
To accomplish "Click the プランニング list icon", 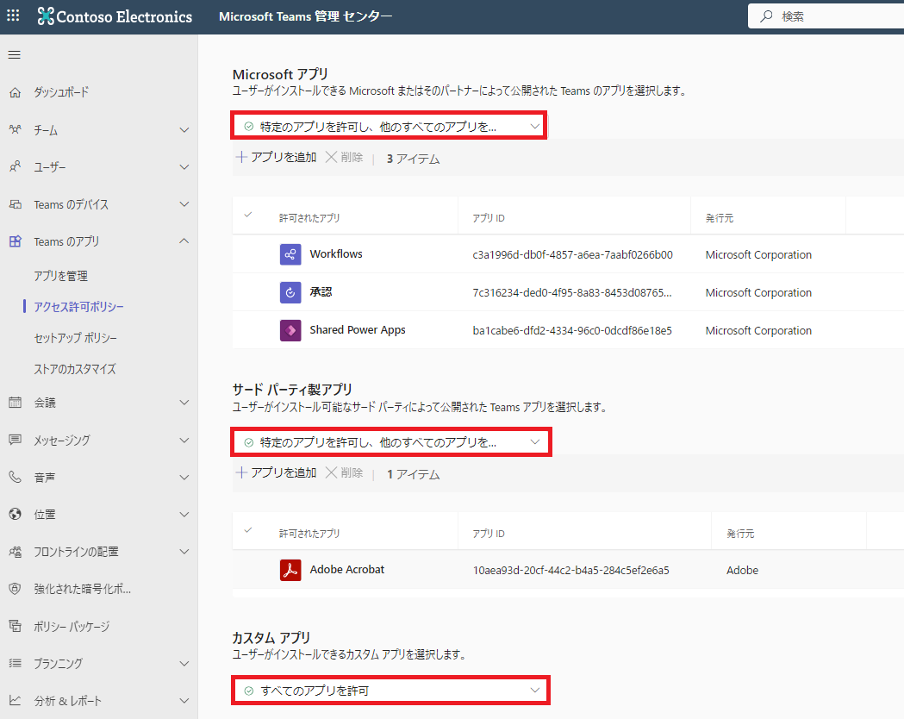I will coord(15,663).
